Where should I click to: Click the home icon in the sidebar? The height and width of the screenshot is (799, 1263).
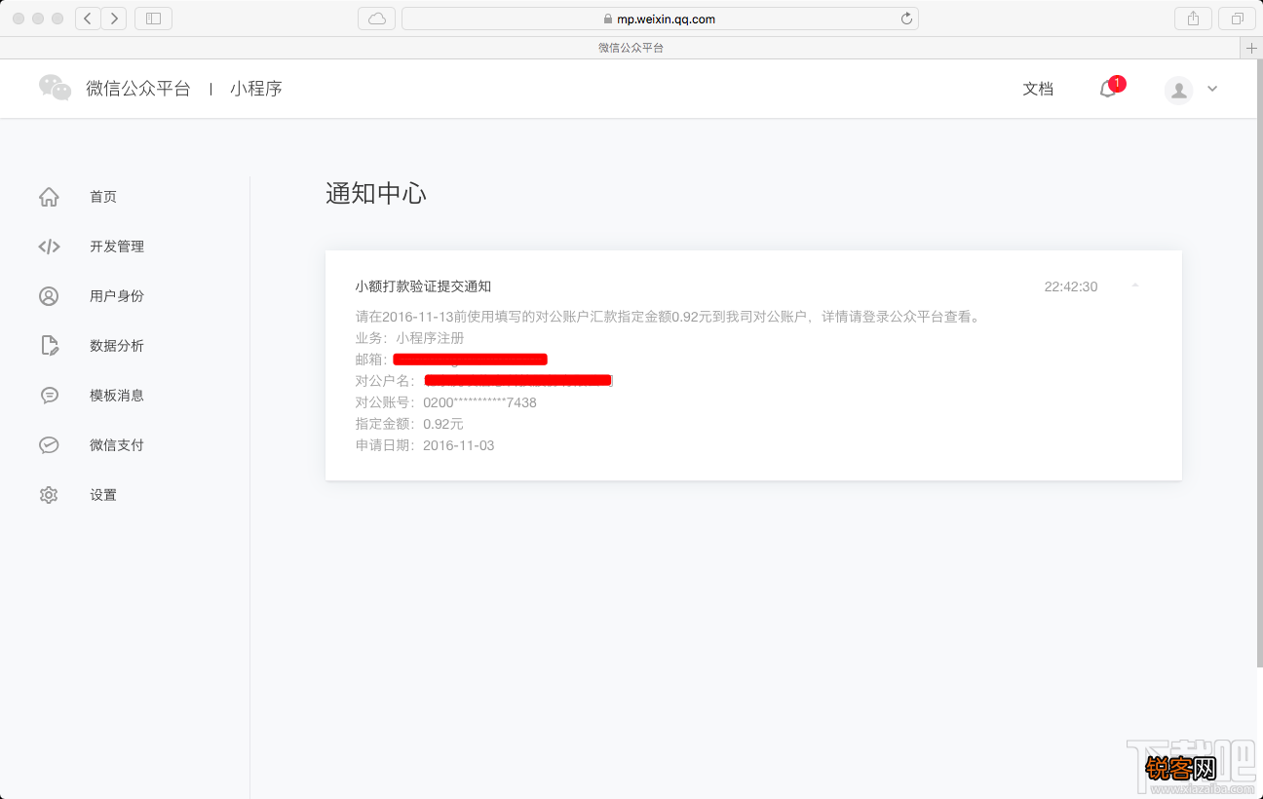pos(49,197)
